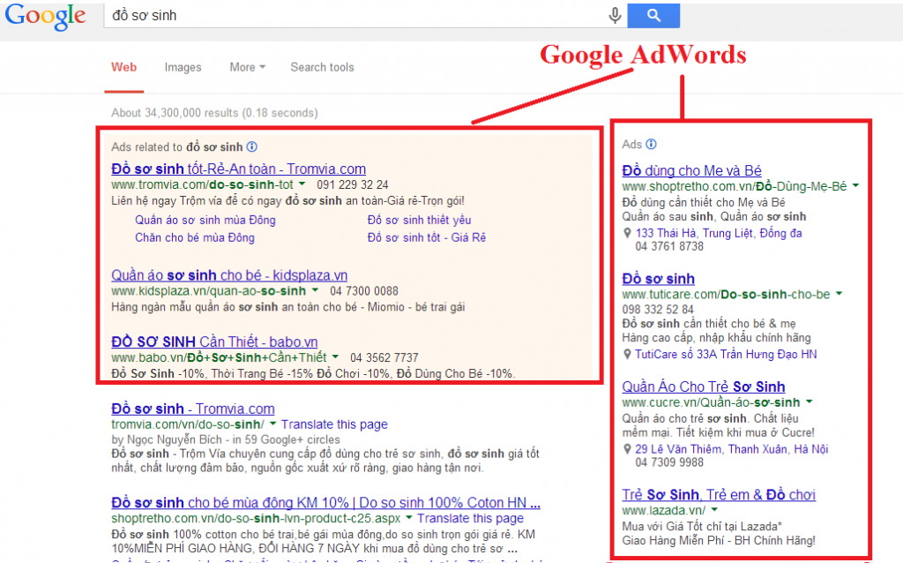Click 'Translate this page' for shoptretho.com.vn result

471,518
